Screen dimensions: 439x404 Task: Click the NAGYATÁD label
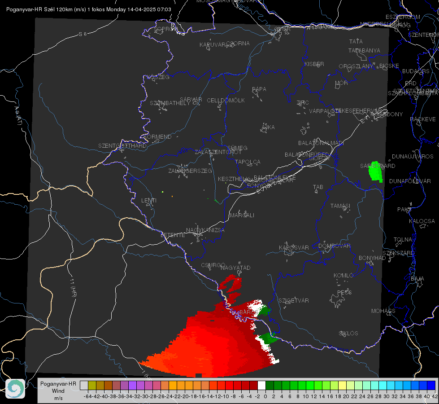(235, 268)
